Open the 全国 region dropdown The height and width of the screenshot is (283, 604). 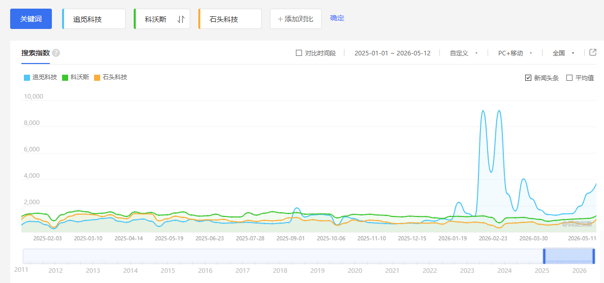563,53
